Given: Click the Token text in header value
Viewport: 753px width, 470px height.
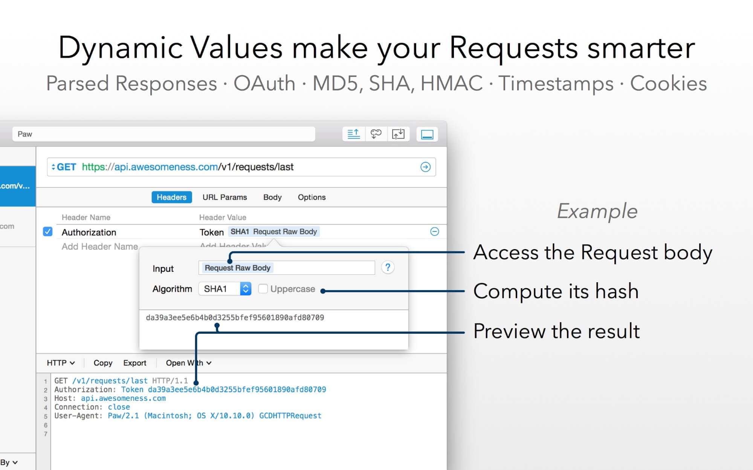Looking at the screenshot, I should coord(211,232).
